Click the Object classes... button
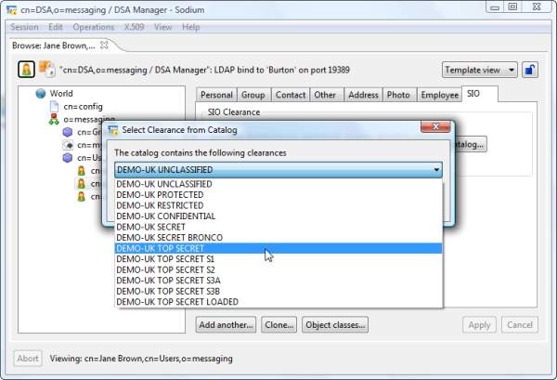This screenshot has height=380, width=557. 337,325
